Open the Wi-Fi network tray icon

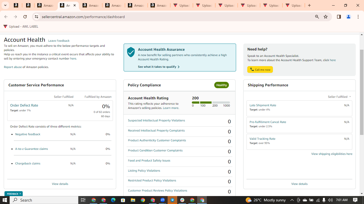pos(318,200)
